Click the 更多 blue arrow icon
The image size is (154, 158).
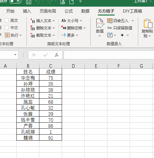point(63,35)
